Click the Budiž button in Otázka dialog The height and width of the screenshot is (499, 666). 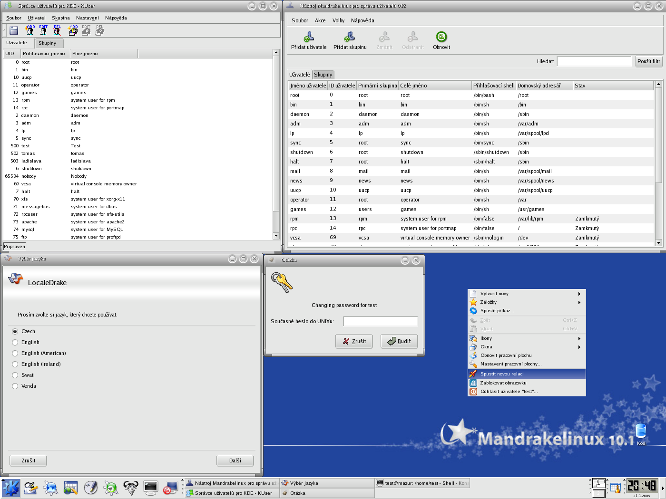click(399, 341)
